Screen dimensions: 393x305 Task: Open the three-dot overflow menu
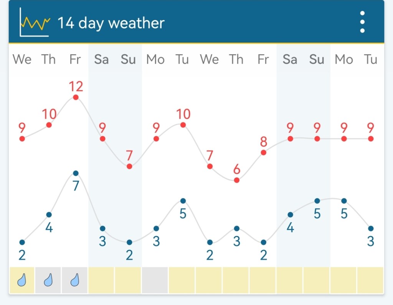[362, 22]
